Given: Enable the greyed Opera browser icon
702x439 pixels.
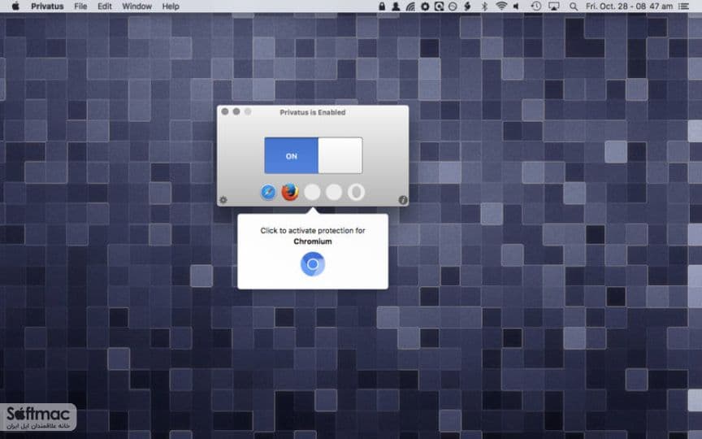Looking at the screenshot, I should [x=356, y=193].
